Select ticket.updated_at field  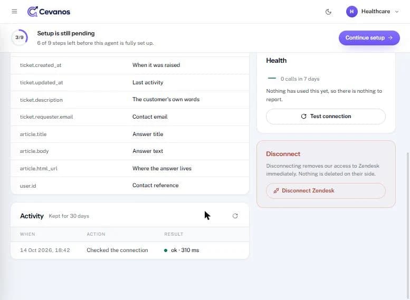point(41,83)
